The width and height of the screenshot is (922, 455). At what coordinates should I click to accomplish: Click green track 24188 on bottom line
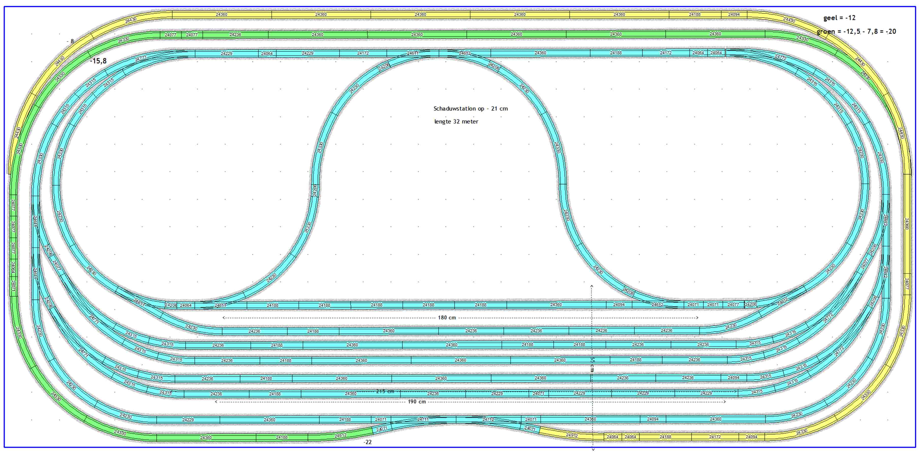282,438
